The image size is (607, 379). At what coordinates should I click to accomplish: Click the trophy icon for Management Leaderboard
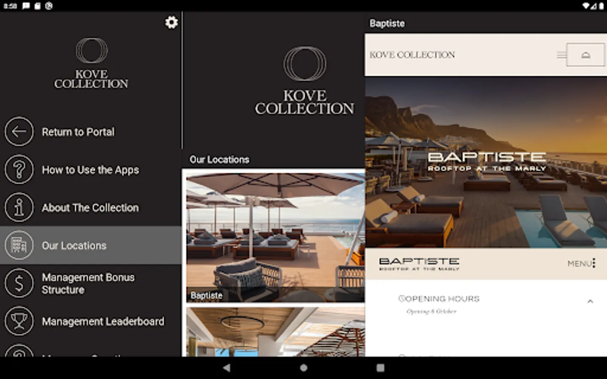click(19, 321)
